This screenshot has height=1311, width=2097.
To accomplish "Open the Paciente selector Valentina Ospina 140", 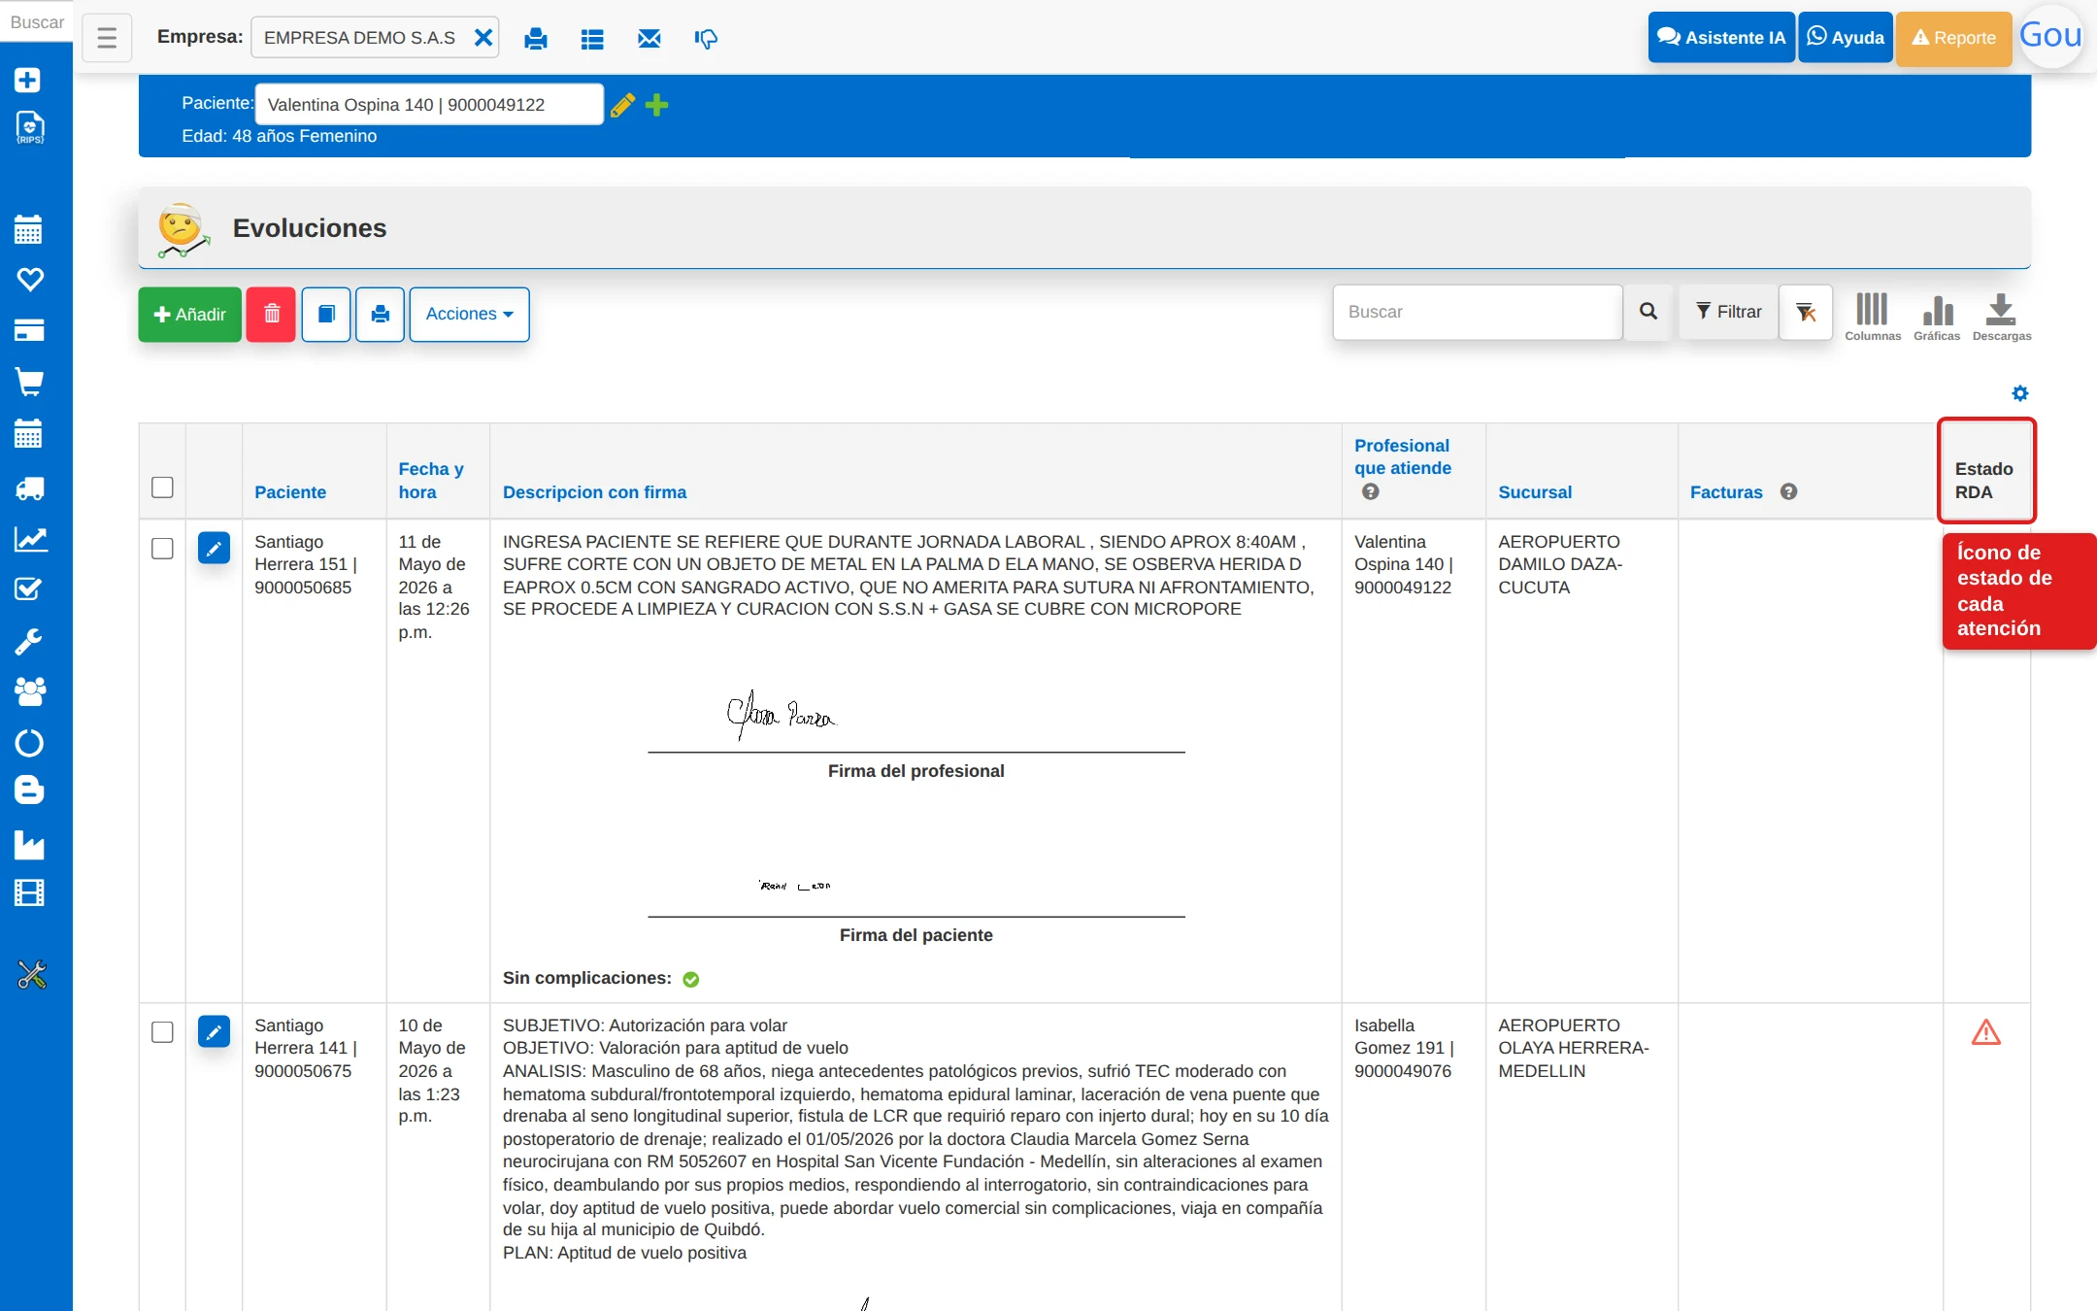I will point(429,105).
